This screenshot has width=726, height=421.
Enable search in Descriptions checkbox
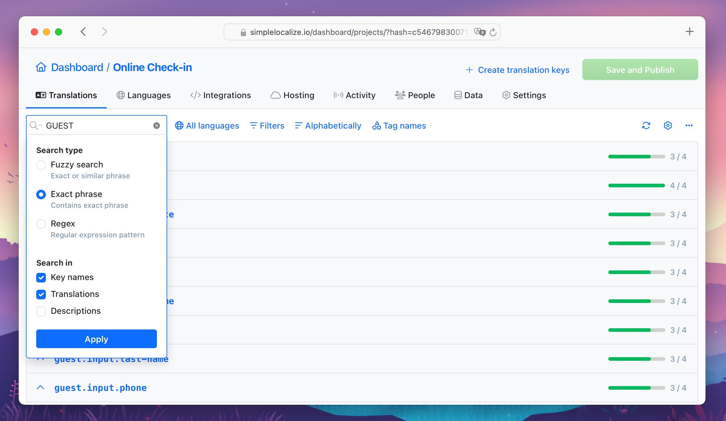[x=41, y=311]
